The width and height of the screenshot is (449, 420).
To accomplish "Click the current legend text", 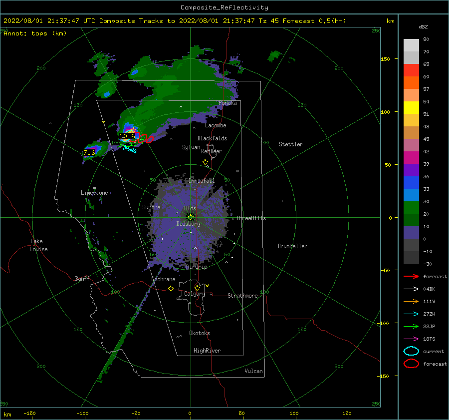I will (434, 351).
